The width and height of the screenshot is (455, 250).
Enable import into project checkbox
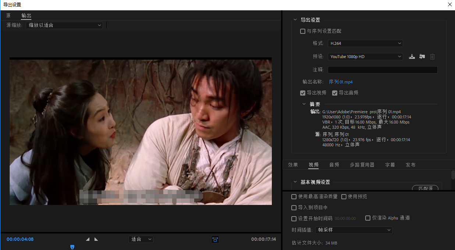[294, 208]
